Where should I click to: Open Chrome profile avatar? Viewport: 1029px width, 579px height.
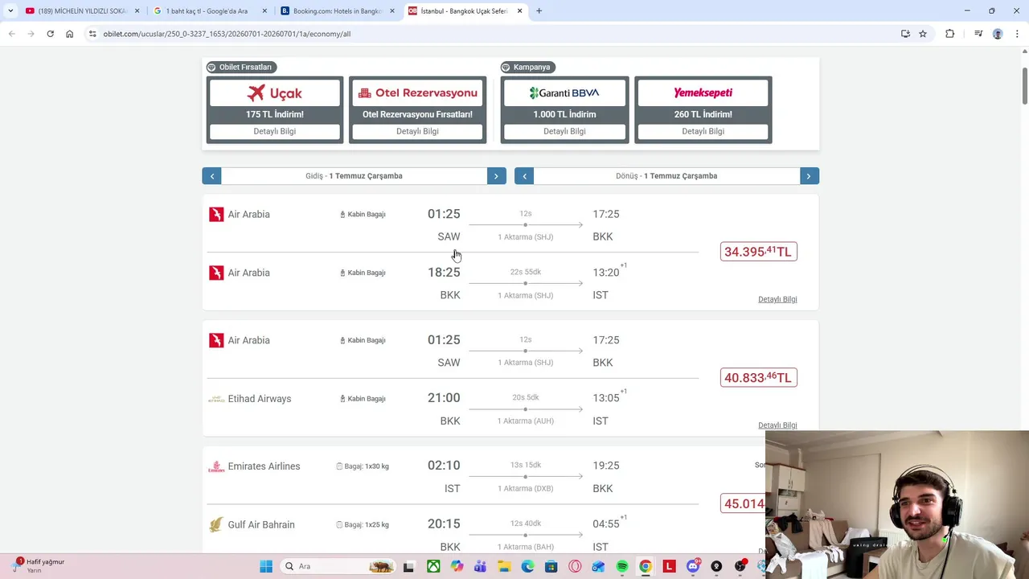pyautogui.click(x=998, y=34)
